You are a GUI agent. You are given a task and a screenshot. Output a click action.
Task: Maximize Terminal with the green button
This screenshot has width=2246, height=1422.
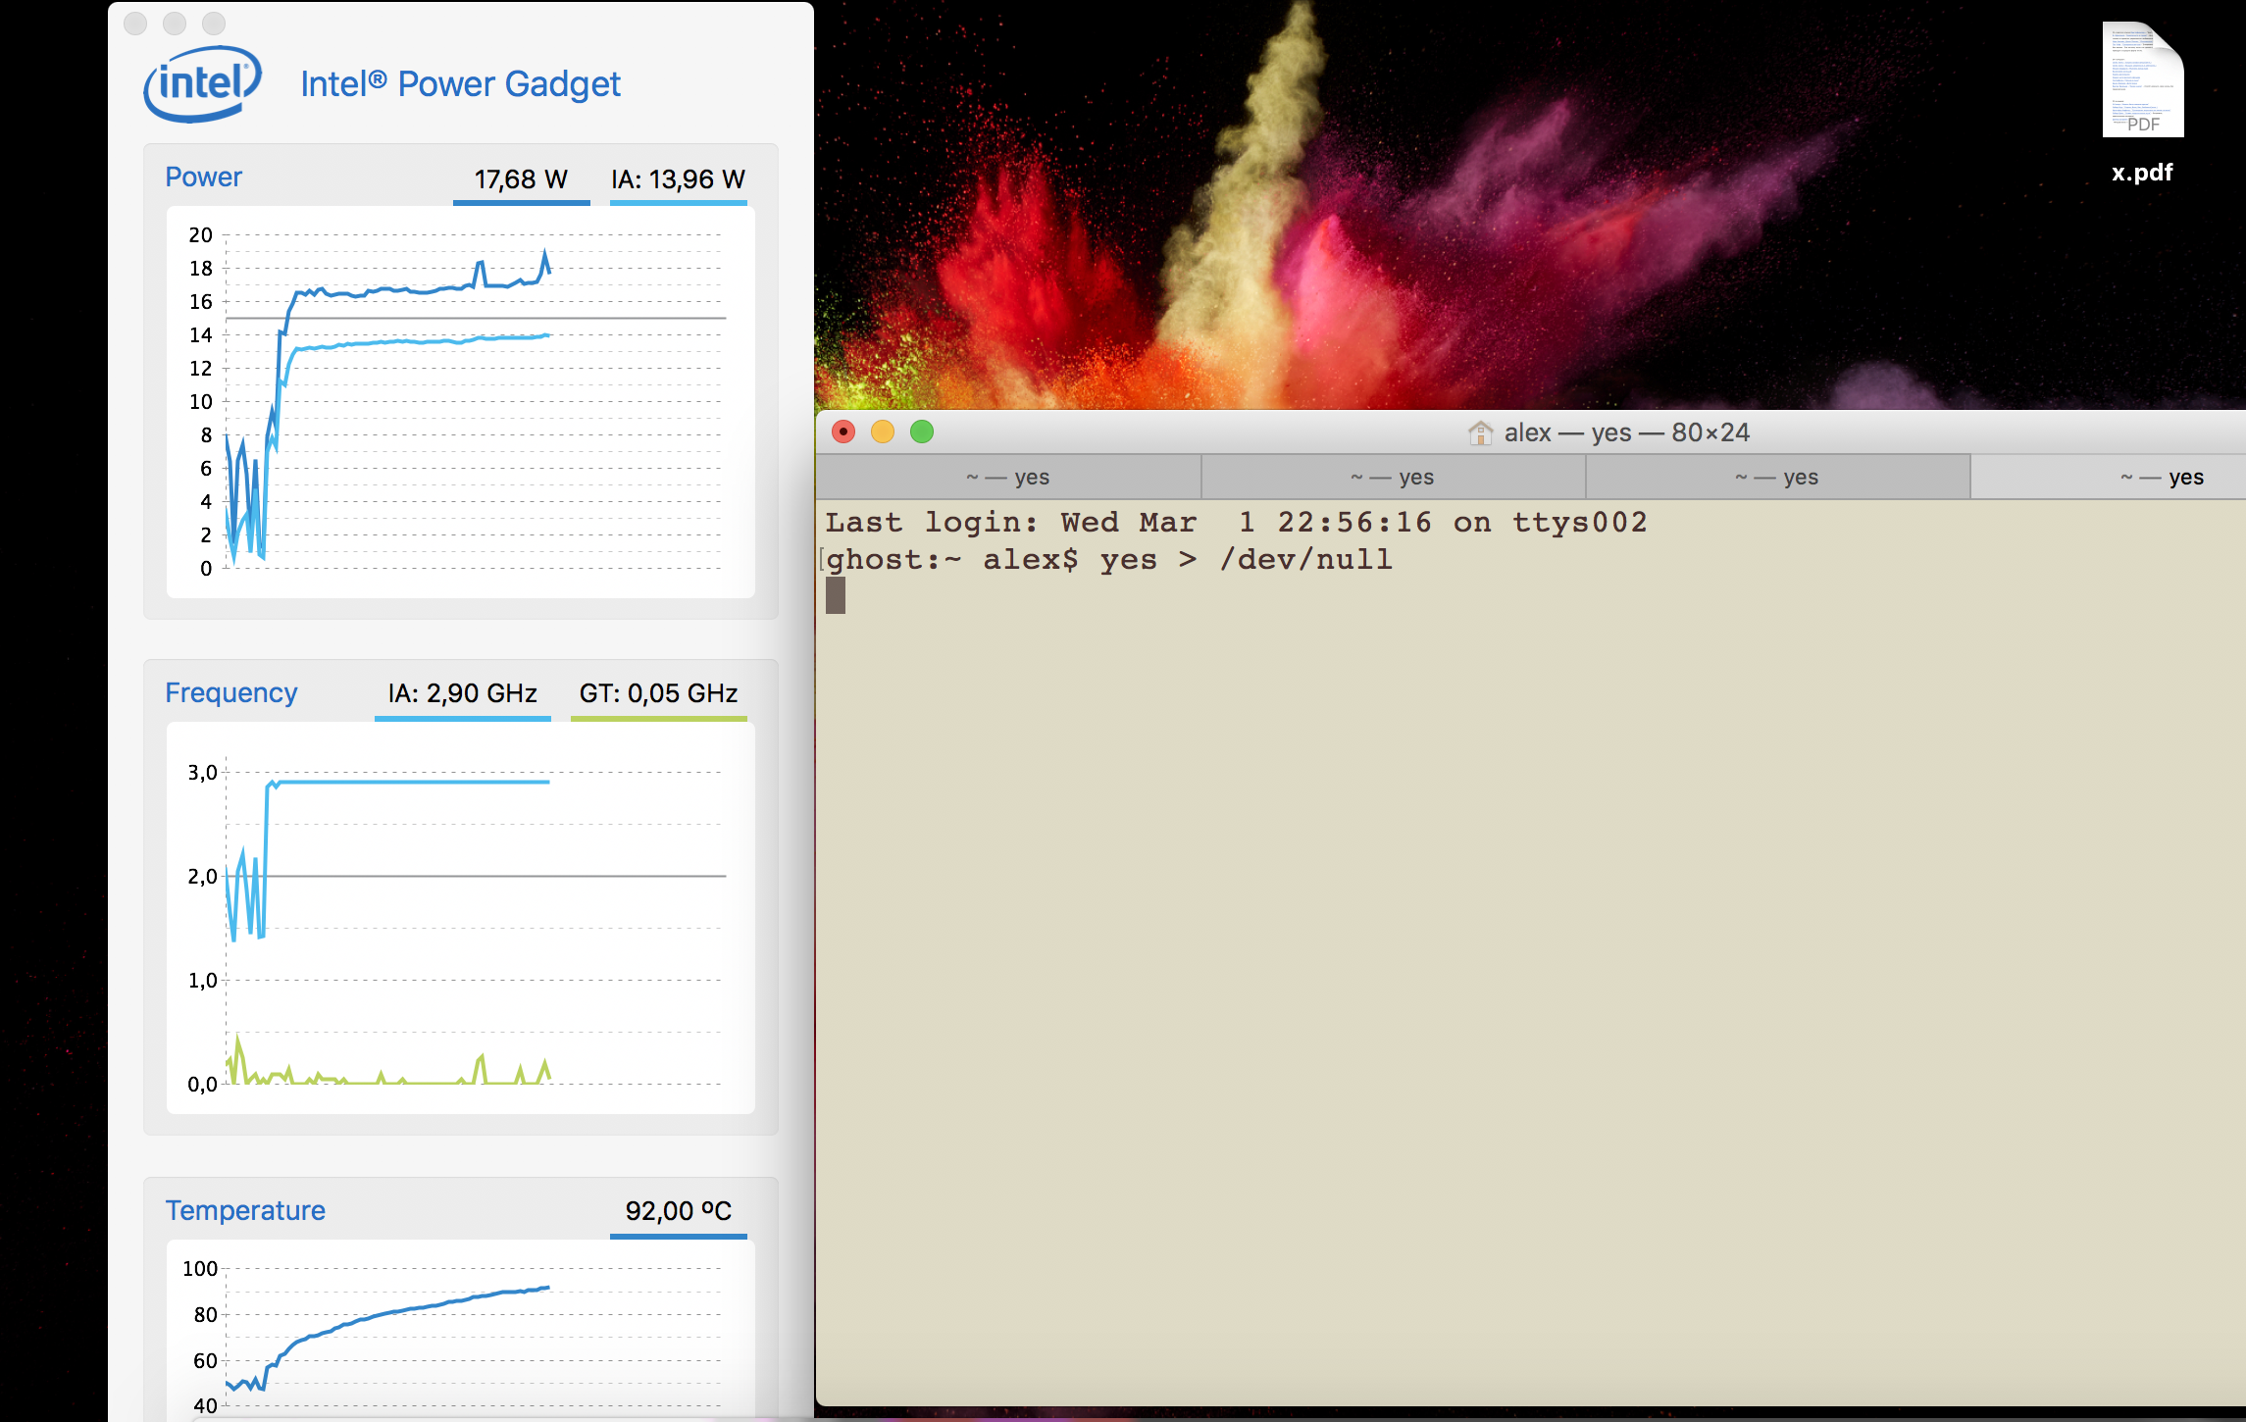point(922,432)
